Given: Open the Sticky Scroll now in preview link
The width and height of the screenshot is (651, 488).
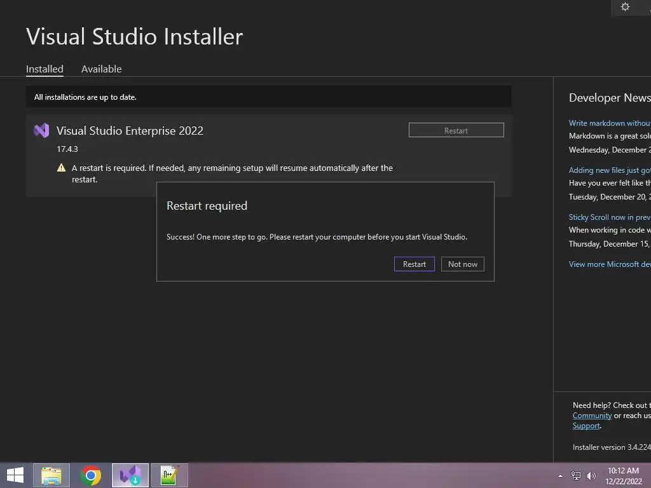Looking at the screenshot, I should tap(610, 217).
